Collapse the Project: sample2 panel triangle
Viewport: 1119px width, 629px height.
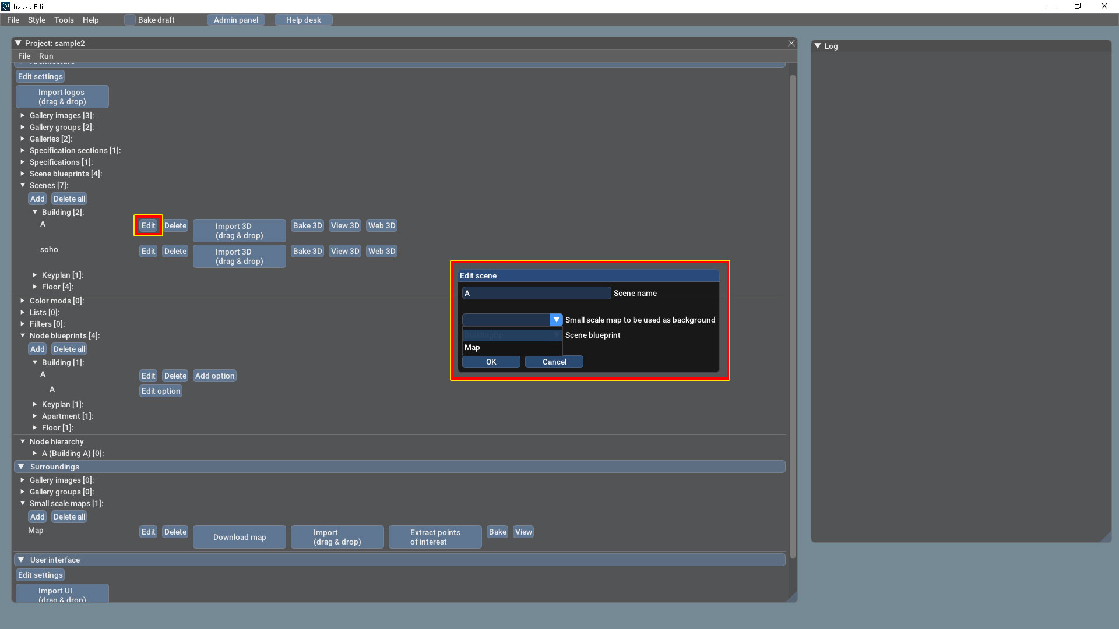pyautogui.click(x=18, y=43)
